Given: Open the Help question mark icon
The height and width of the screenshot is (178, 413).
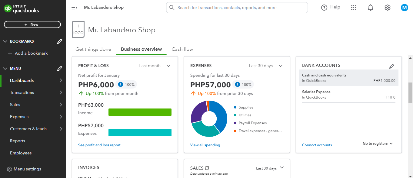Looking at the screenshot, I should (324, 8).
